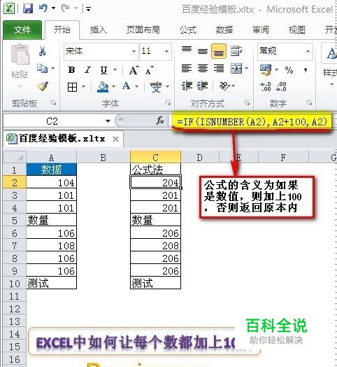Close the 百度经验模板.xltx workbook tab

(115, 139)
